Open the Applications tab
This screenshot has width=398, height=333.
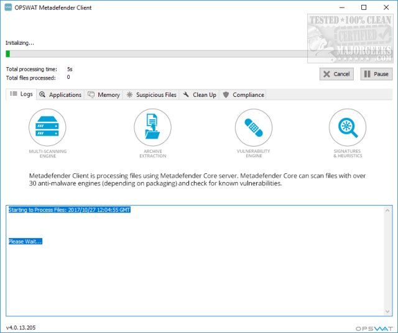click(x=60, y=95)
